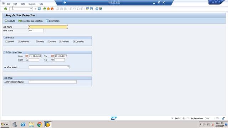Click the red Cancel icon
This screenshot has height=128, width=228.
tap(52, 9)
